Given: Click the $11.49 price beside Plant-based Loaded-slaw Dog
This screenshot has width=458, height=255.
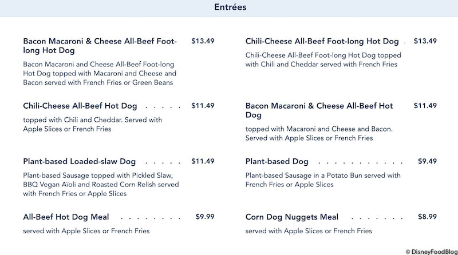Looking at the screenshot, I should click(x=203, y=161).
